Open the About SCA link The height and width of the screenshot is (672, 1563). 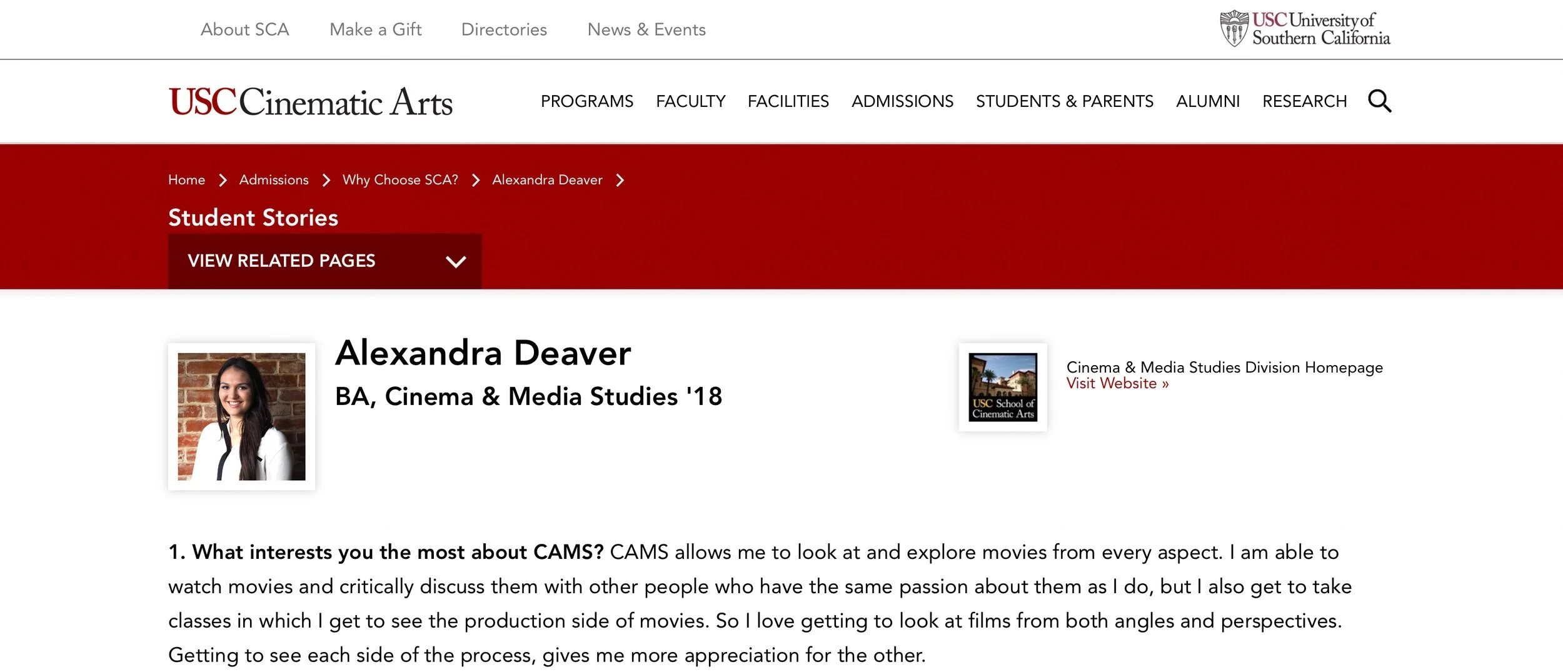pos(244,29)
